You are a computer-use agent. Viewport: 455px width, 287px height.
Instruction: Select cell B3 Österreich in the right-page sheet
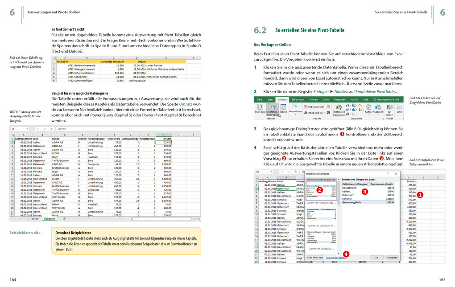(x=286, y=189)
